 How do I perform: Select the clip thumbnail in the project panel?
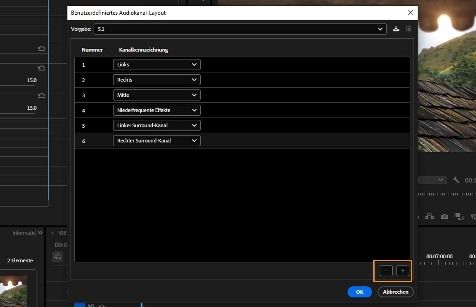coord(14,291)
